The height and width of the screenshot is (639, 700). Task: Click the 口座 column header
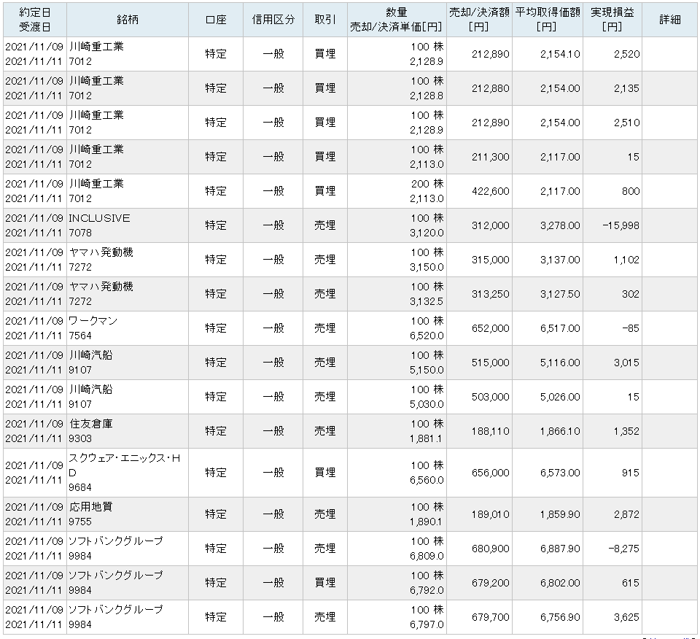[216, 20]
